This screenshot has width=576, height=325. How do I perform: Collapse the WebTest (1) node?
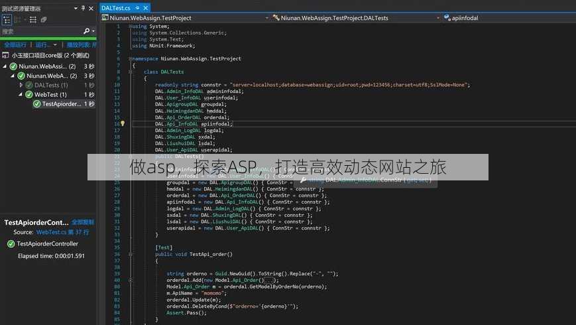tap(20, 94)
